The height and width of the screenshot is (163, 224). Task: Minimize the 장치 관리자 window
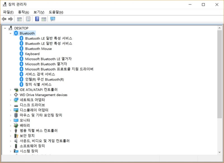pyautogui.click(x=190, y=4)
